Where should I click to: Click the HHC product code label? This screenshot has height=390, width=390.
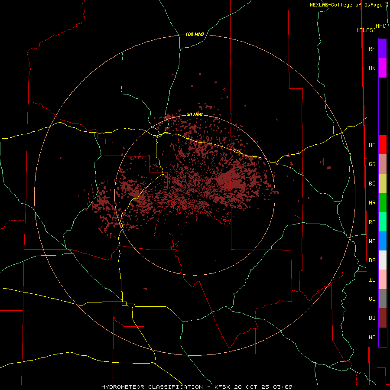[x=380, y=26]
